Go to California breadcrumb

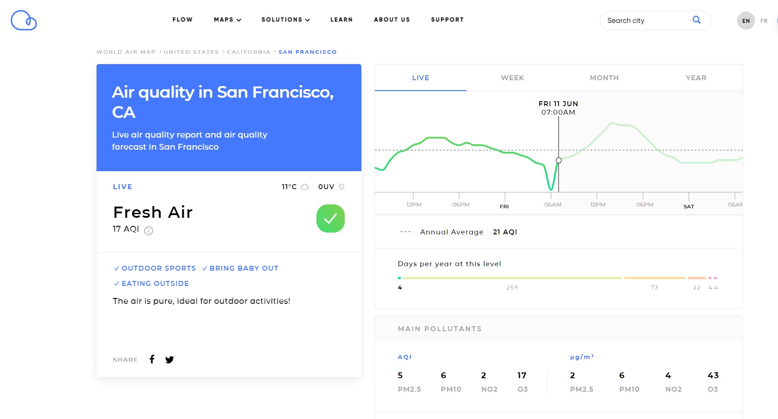[249, 52]
